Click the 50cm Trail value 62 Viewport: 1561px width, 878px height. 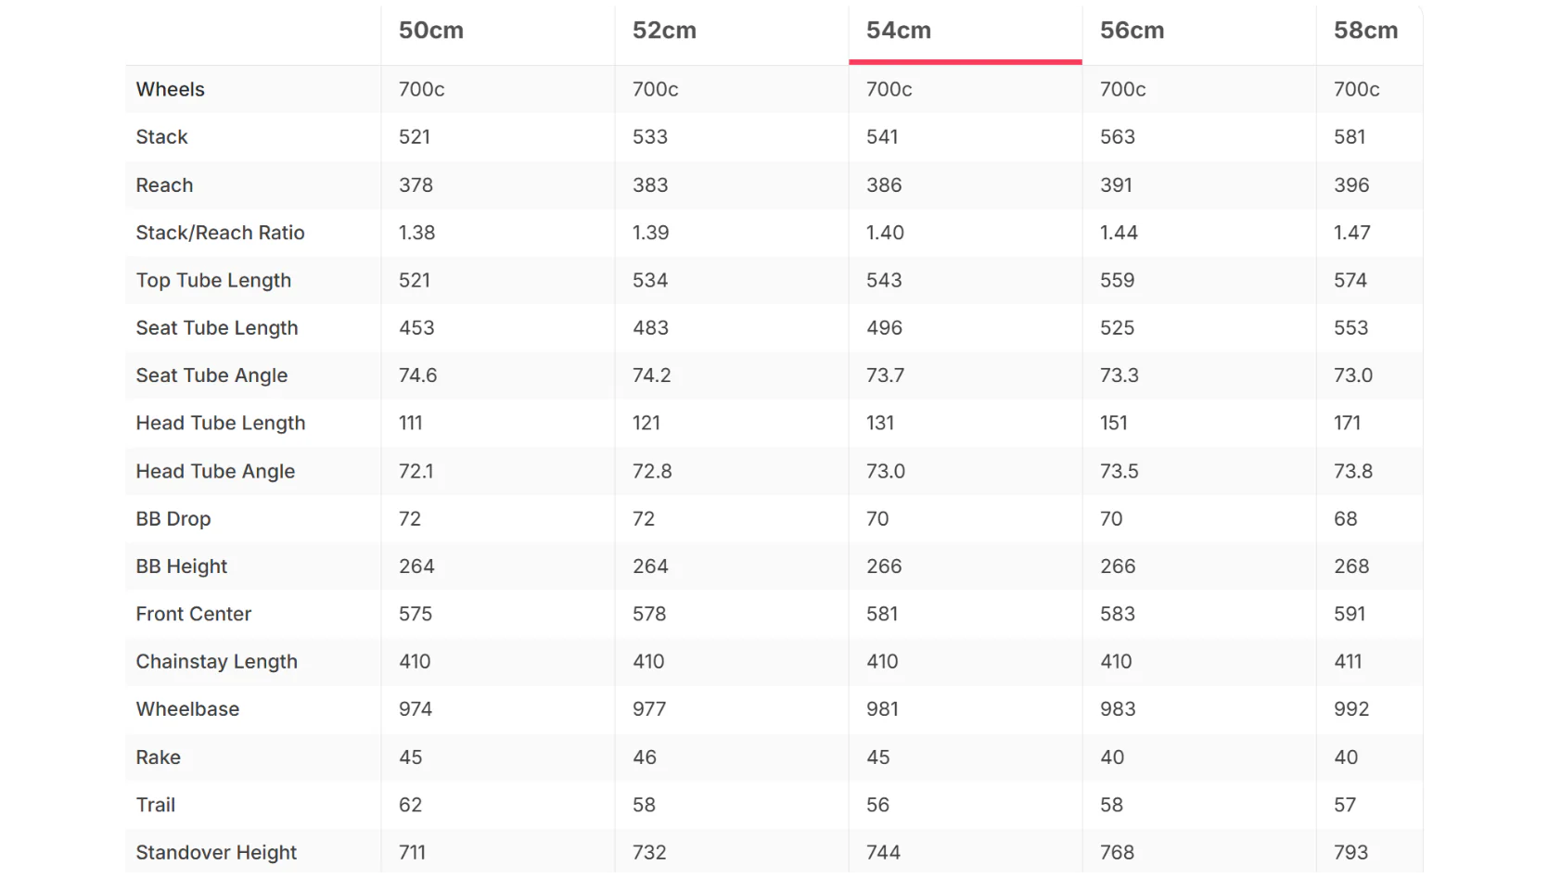(411, 805)
